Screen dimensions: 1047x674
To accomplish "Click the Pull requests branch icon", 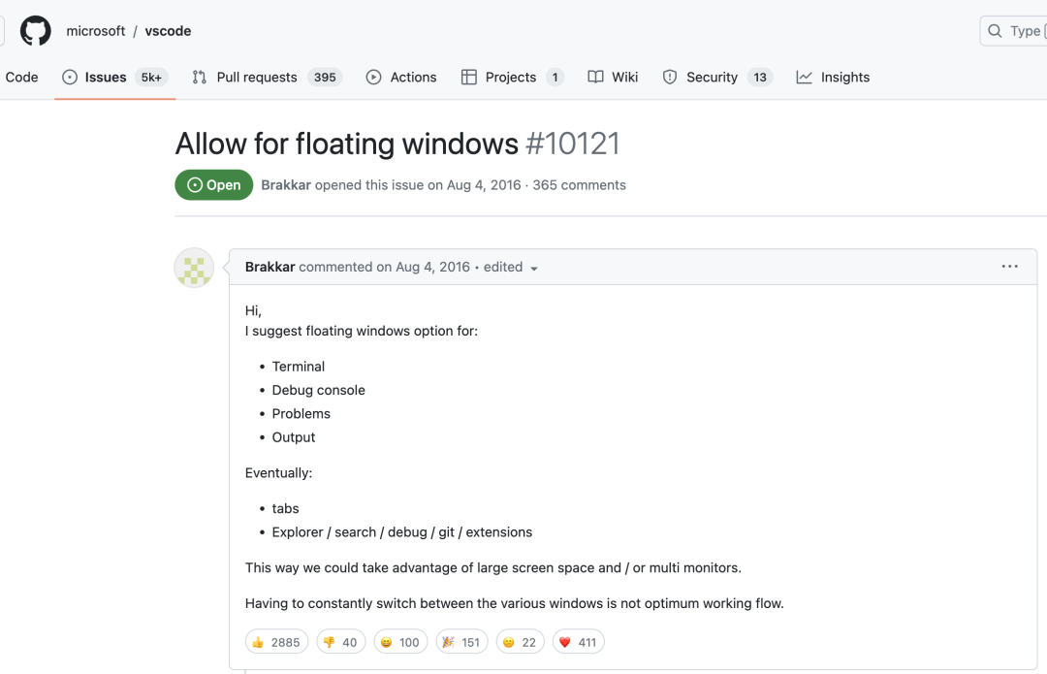I will tap(199, 78).
